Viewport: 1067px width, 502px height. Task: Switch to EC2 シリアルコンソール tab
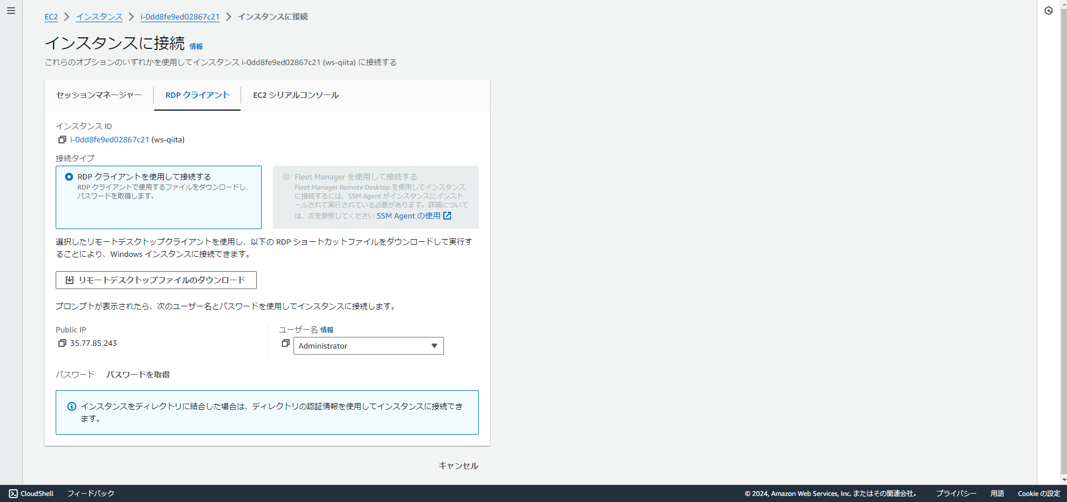pos(296,95)
